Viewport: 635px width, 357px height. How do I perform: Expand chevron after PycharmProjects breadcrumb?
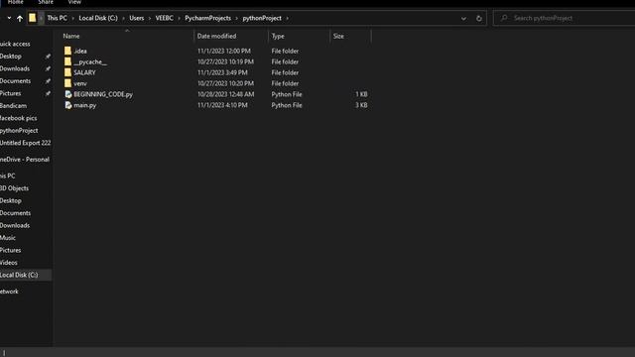pos(237,18)
